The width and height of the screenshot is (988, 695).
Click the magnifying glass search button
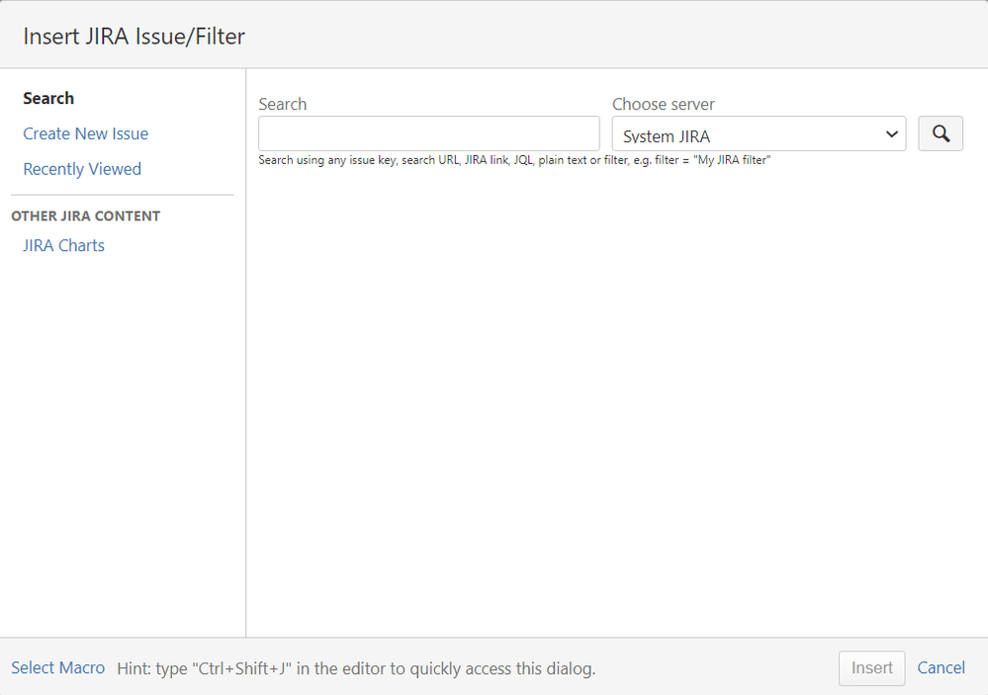pyautogui.click(x=941, y=133)
